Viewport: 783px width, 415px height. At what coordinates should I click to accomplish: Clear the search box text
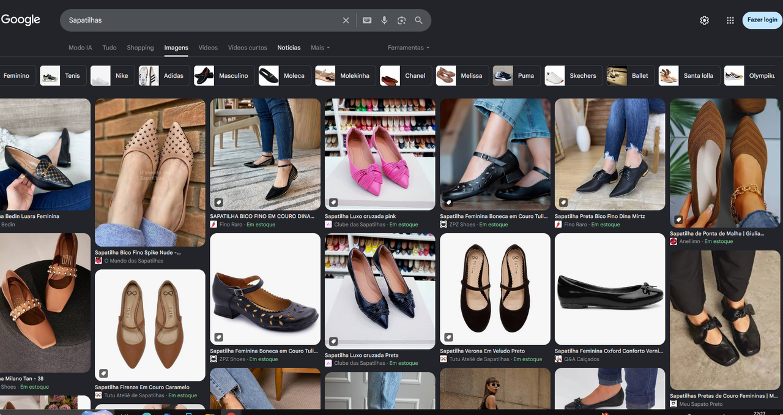(346, 20)
